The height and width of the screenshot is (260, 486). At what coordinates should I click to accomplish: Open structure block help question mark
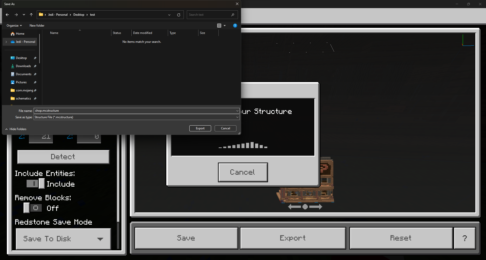pos(465,238)
